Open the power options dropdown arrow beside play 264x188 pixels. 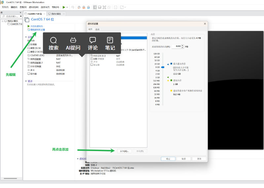click(x=67, y=7)
